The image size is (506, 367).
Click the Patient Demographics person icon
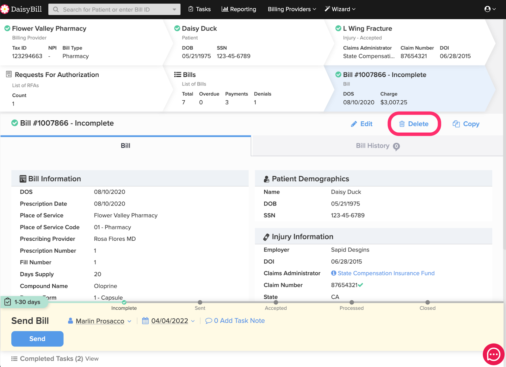pos(267,179)
